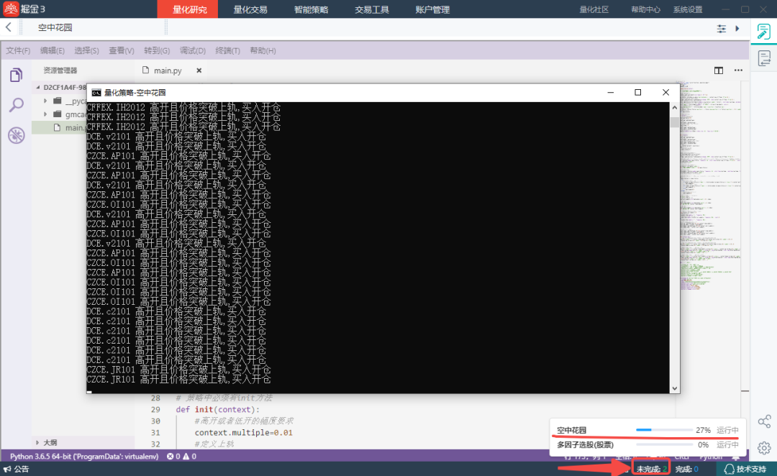Open the 编辑(E) menu

[x=52, y=50]
